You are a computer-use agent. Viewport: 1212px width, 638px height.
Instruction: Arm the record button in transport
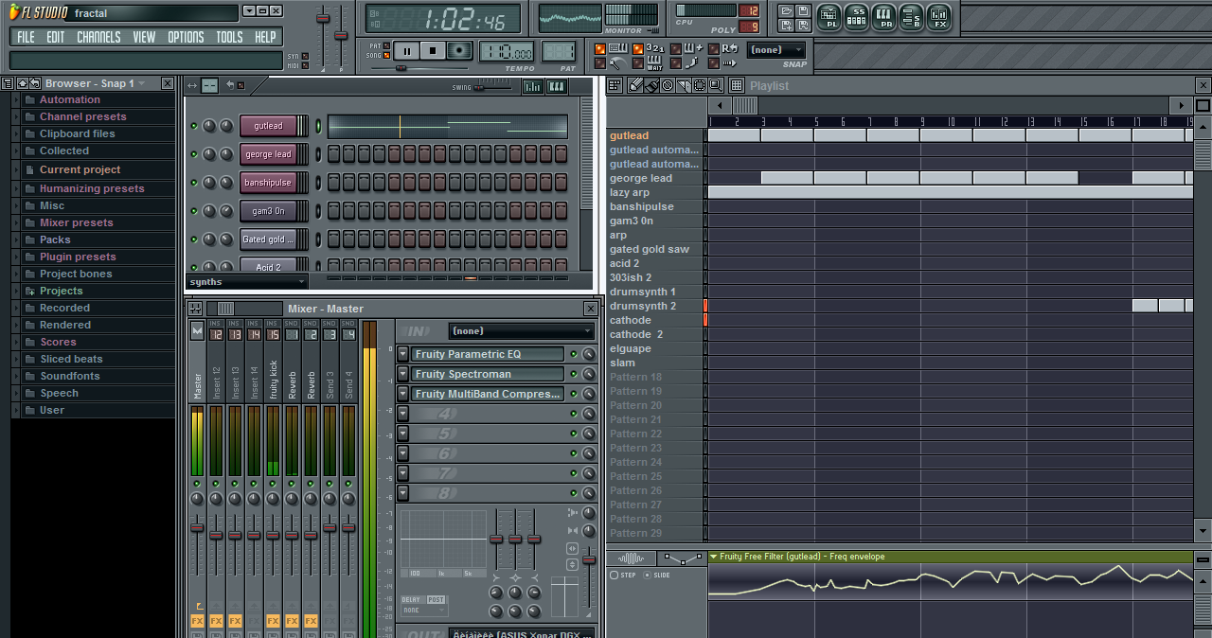(x=460, y=51)
